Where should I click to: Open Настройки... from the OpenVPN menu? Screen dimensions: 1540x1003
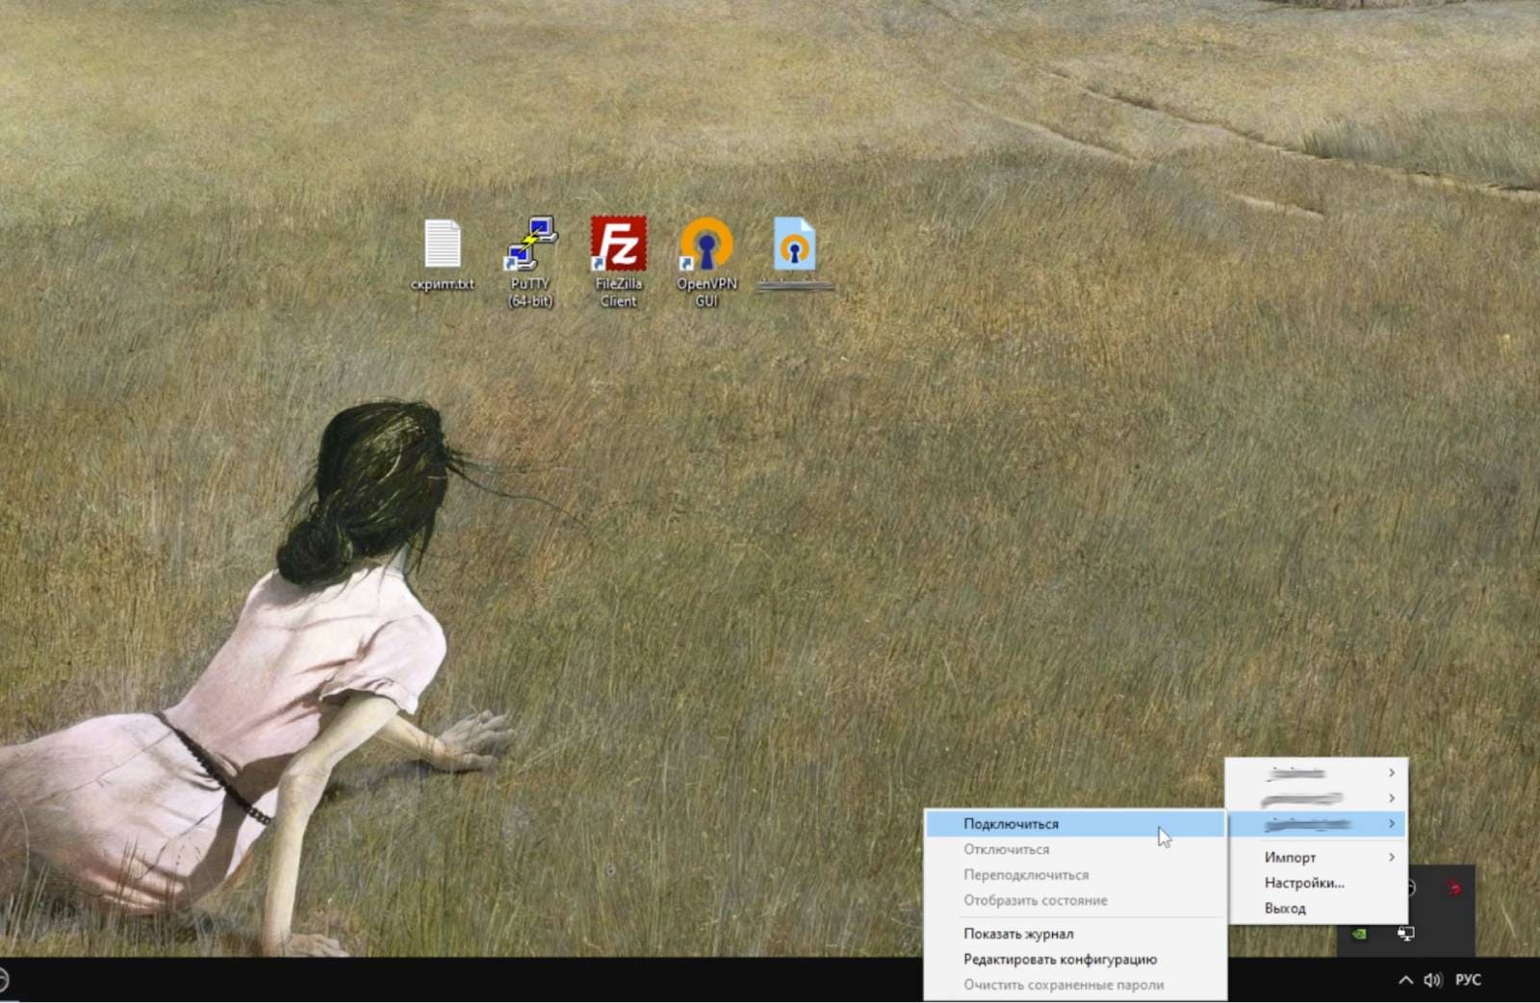(x=1317, y=883)
